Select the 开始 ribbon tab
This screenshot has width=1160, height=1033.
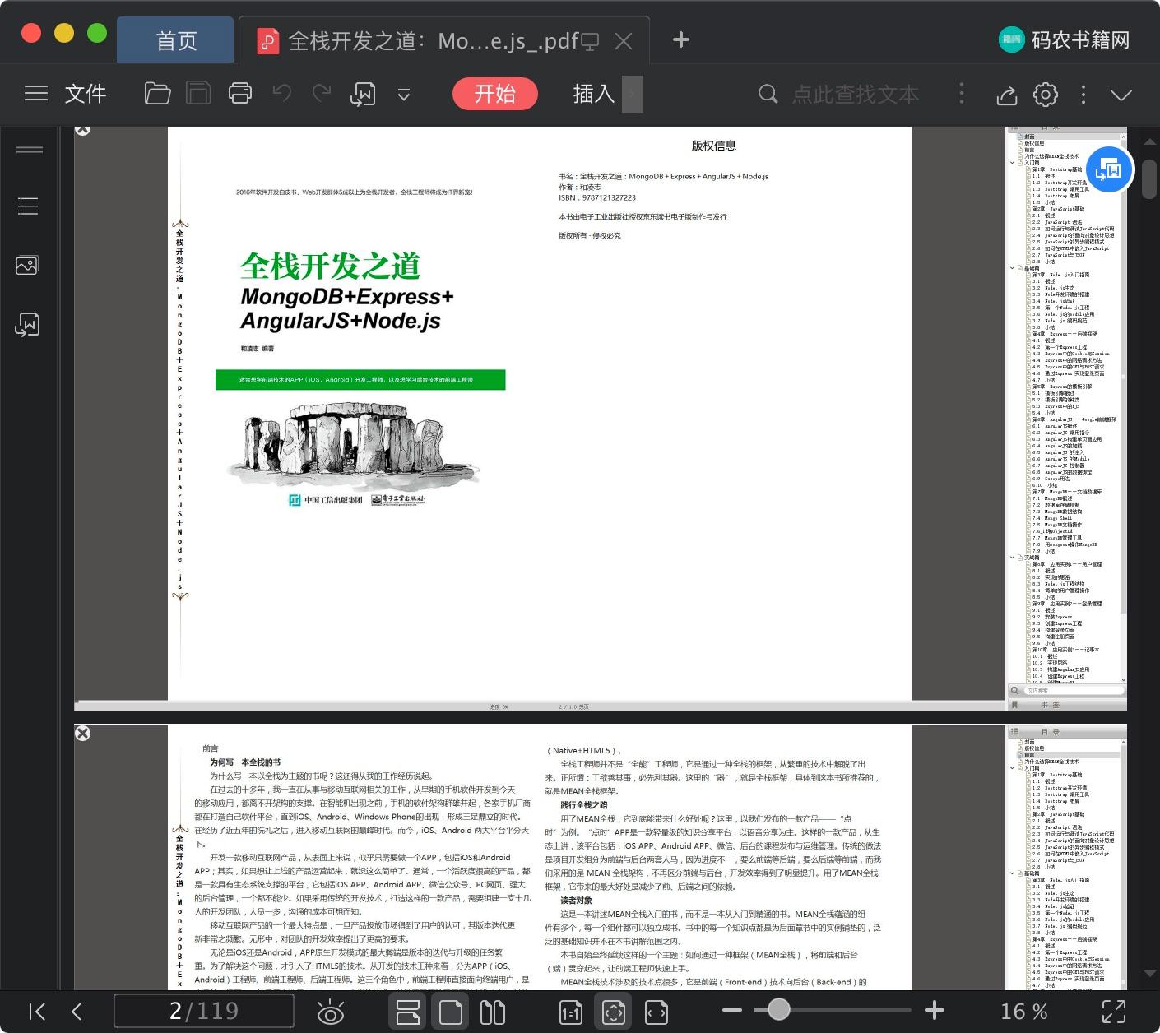coord(495,94)
